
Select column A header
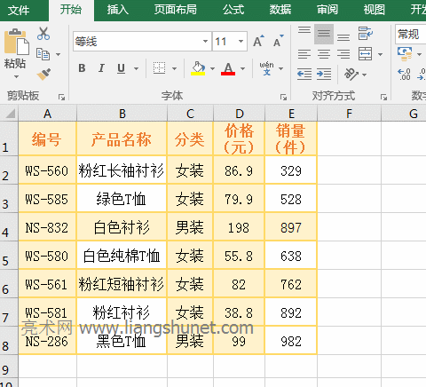point(47,114)
